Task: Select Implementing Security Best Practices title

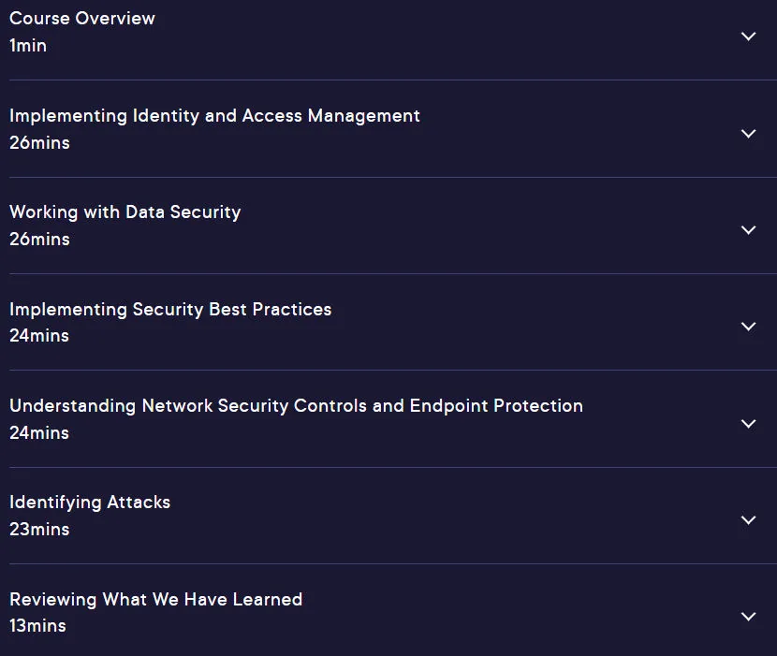Action: point(170,309)
